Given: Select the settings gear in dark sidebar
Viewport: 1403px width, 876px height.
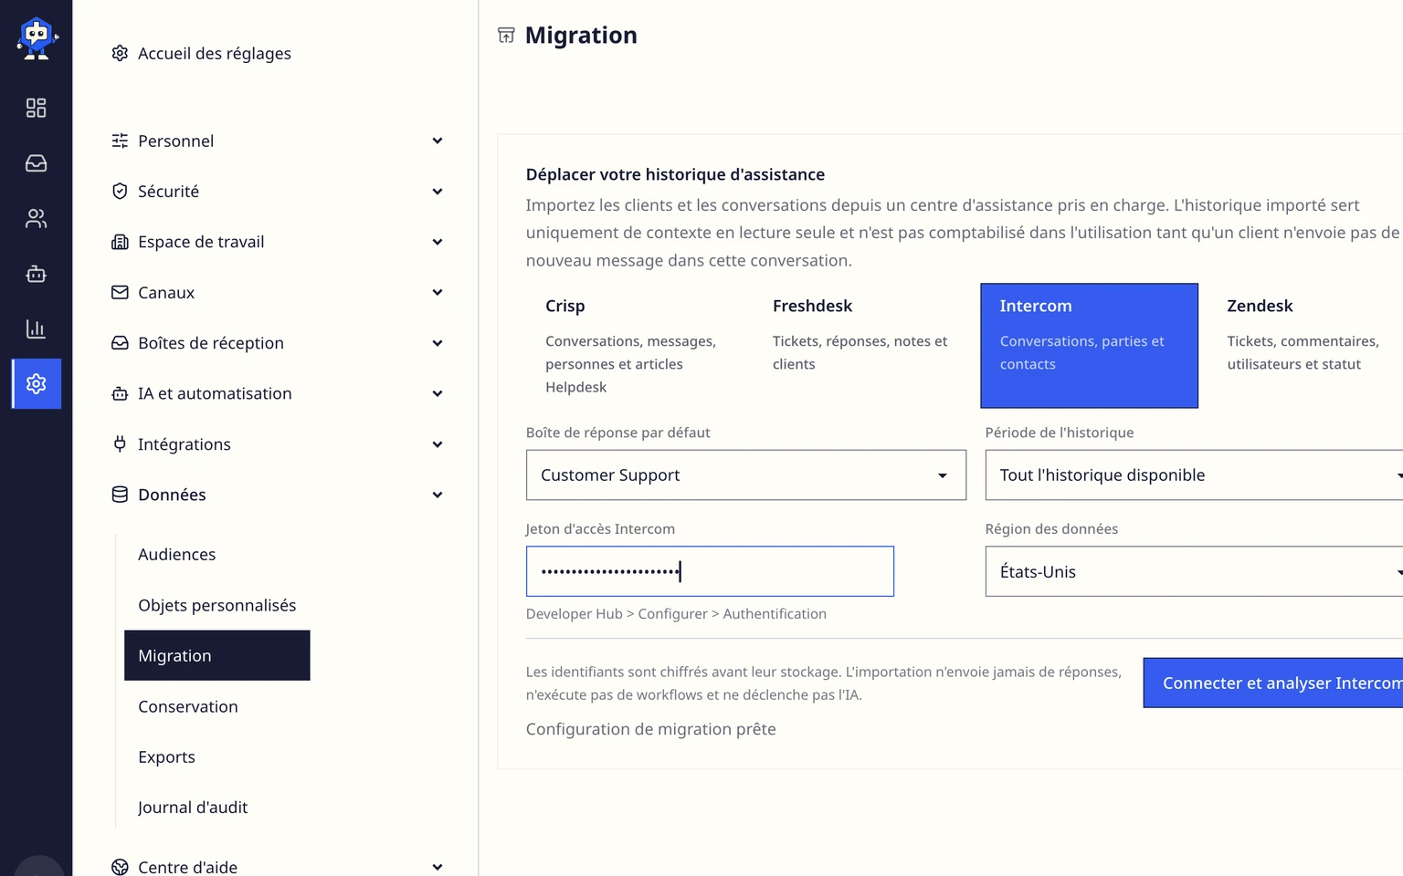Looking at the screenshot, I should [x=37, y=383].
